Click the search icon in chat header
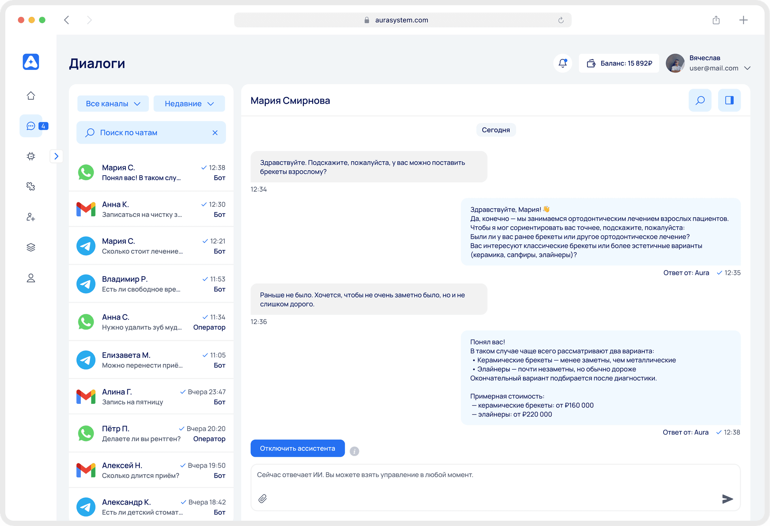The height and width of the screenshot is (526, 770). click(700, 100)
